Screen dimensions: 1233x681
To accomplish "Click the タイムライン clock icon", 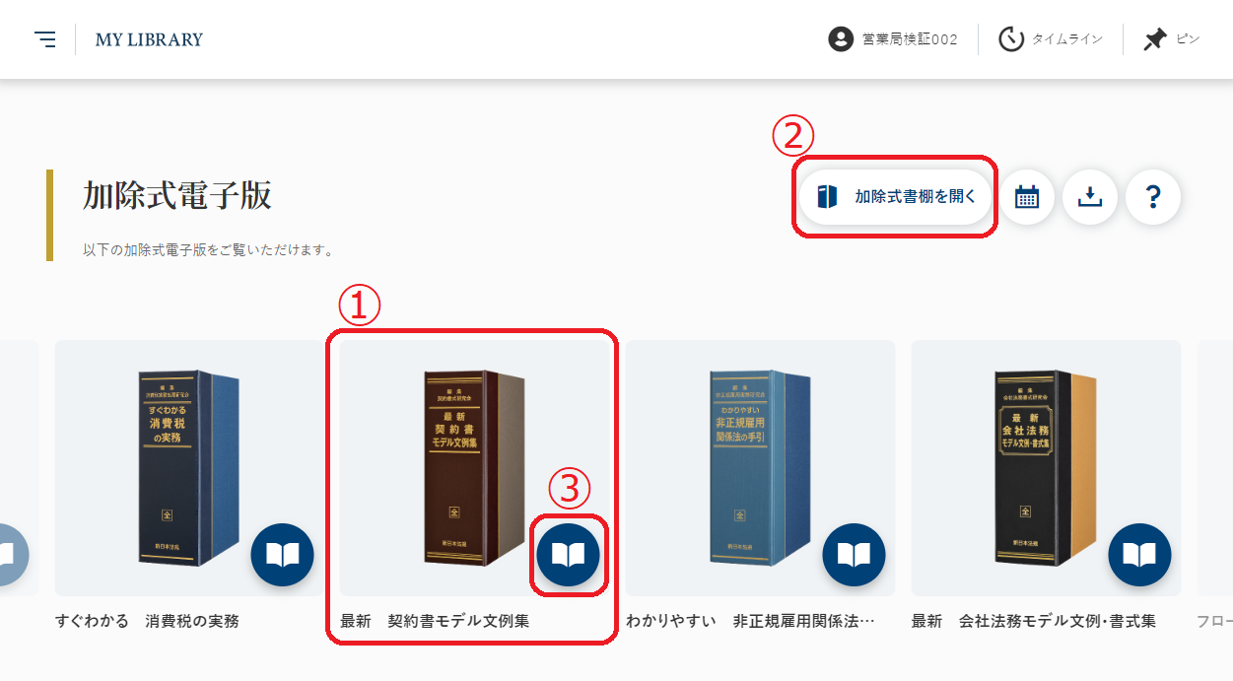I will (x=1011, y=39).
